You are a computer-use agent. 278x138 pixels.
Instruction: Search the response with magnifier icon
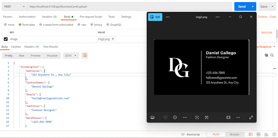tap(272, 55)
